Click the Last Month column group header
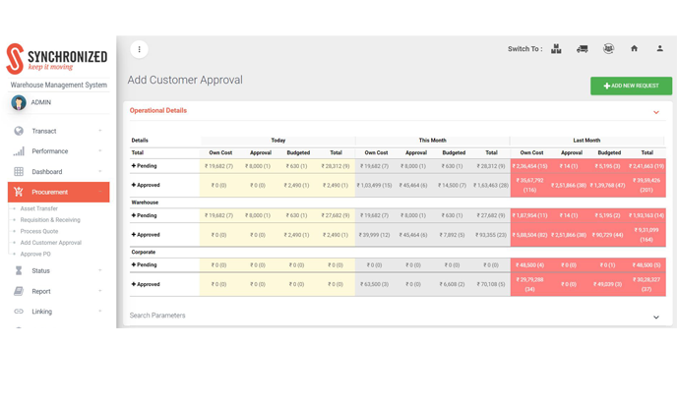Viewport: 678px width, 404px height. pyautogui.click(x=586, y=141)
